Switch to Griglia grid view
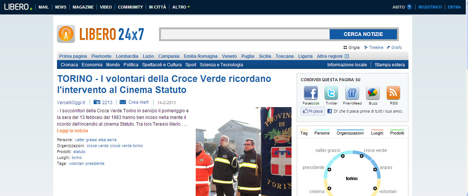 coord(351,47)
